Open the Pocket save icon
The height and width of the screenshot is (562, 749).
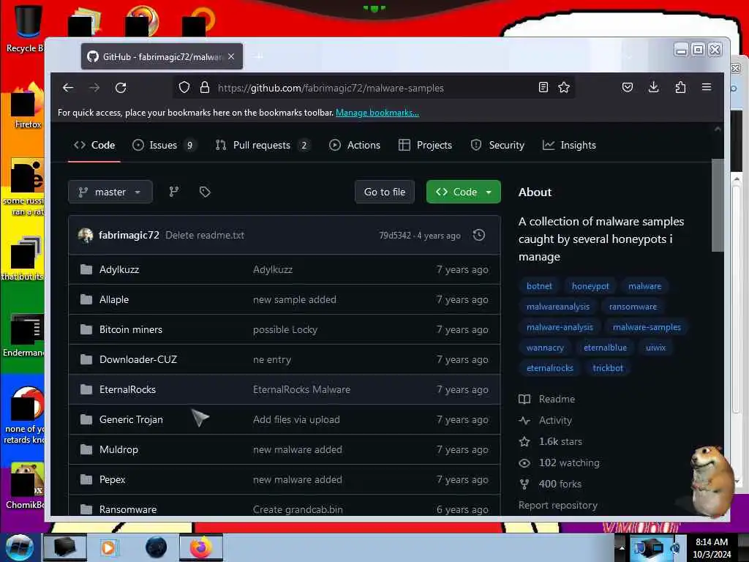627,88
